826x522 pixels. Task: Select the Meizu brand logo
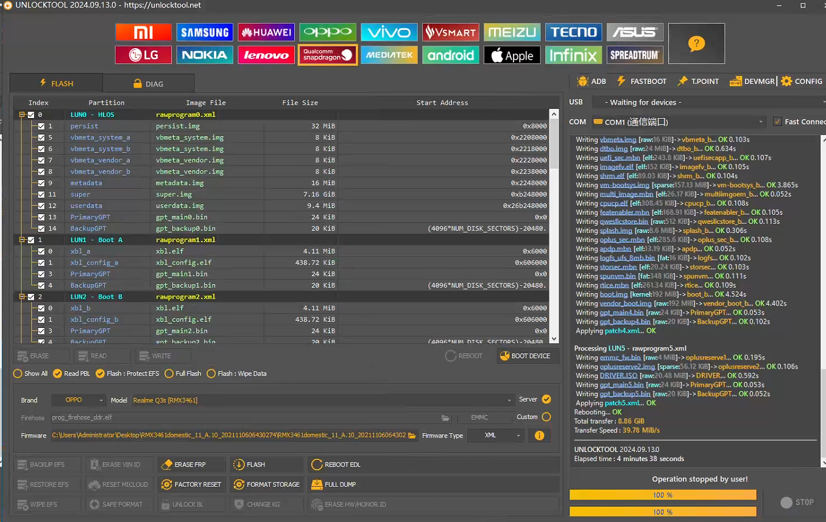512,32
